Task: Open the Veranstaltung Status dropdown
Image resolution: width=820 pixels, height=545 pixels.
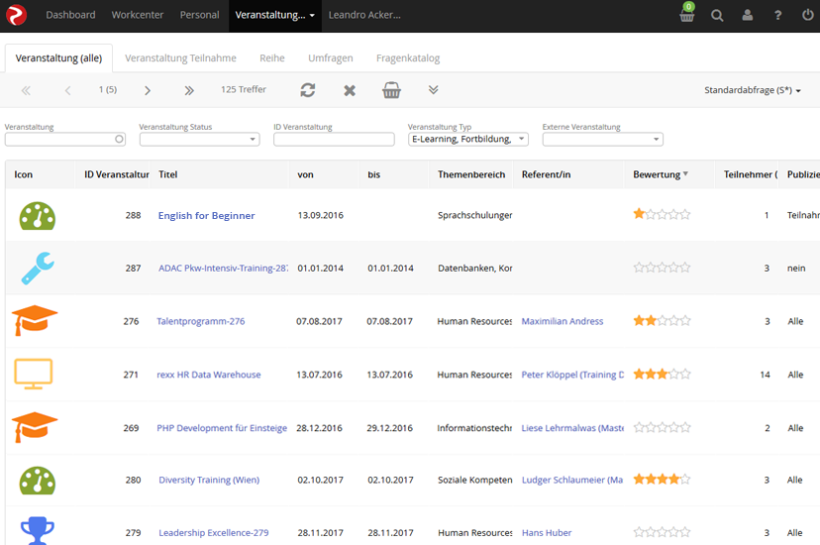Action: tap(199, 140)
